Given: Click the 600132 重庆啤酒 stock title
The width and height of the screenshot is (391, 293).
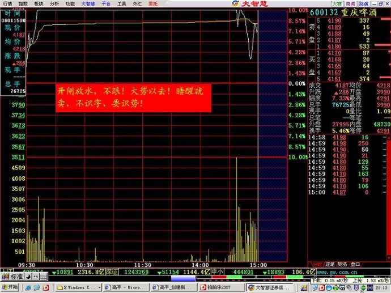Looking at the screenshot, I should pyautogui.click(x=347, y=11).
